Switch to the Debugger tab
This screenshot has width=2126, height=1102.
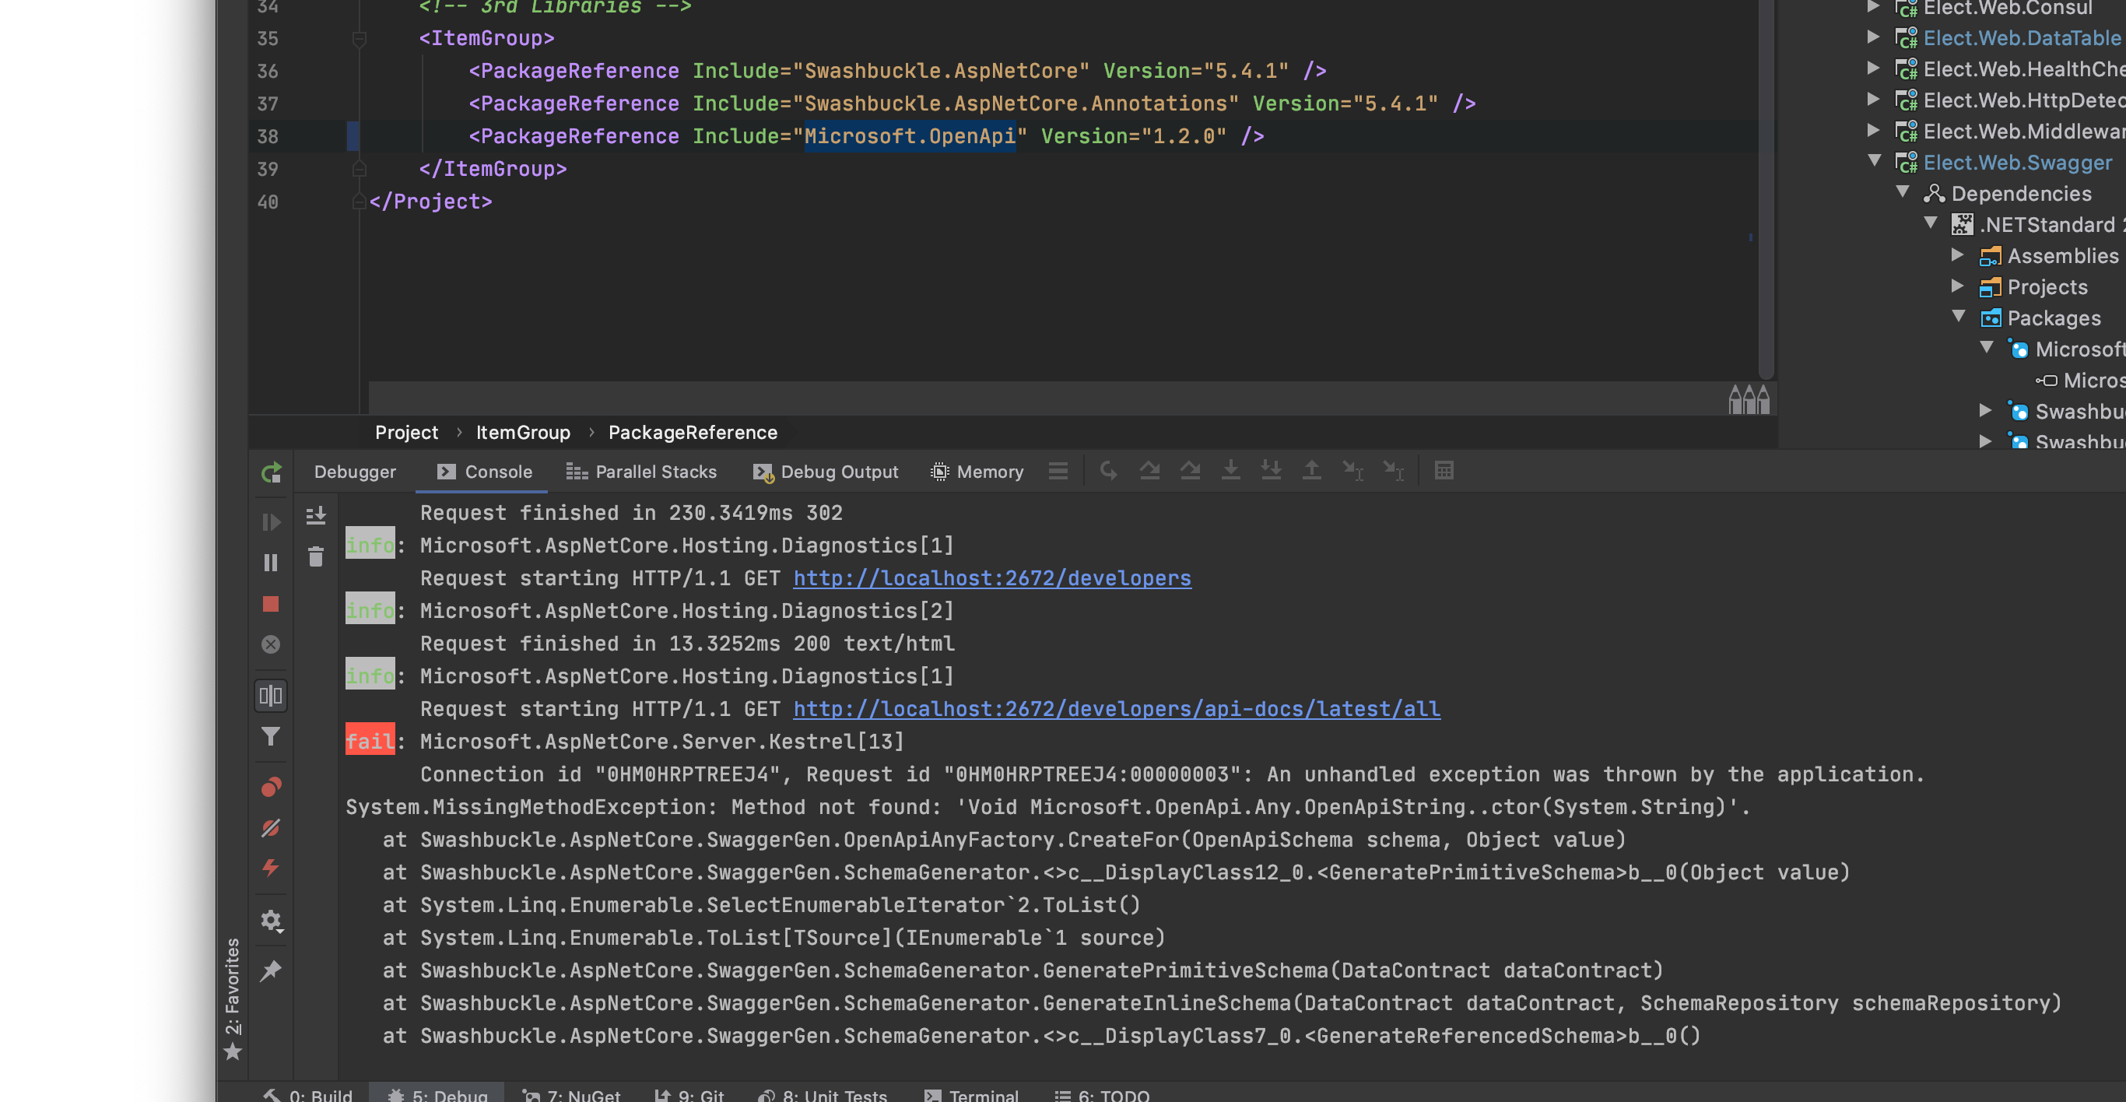click(x=355, y=472)
